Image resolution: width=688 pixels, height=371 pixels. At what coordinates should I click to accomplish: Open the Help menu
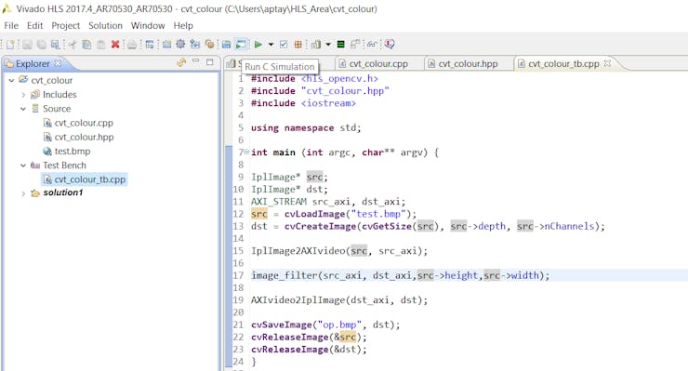click(x=183, y=25)
